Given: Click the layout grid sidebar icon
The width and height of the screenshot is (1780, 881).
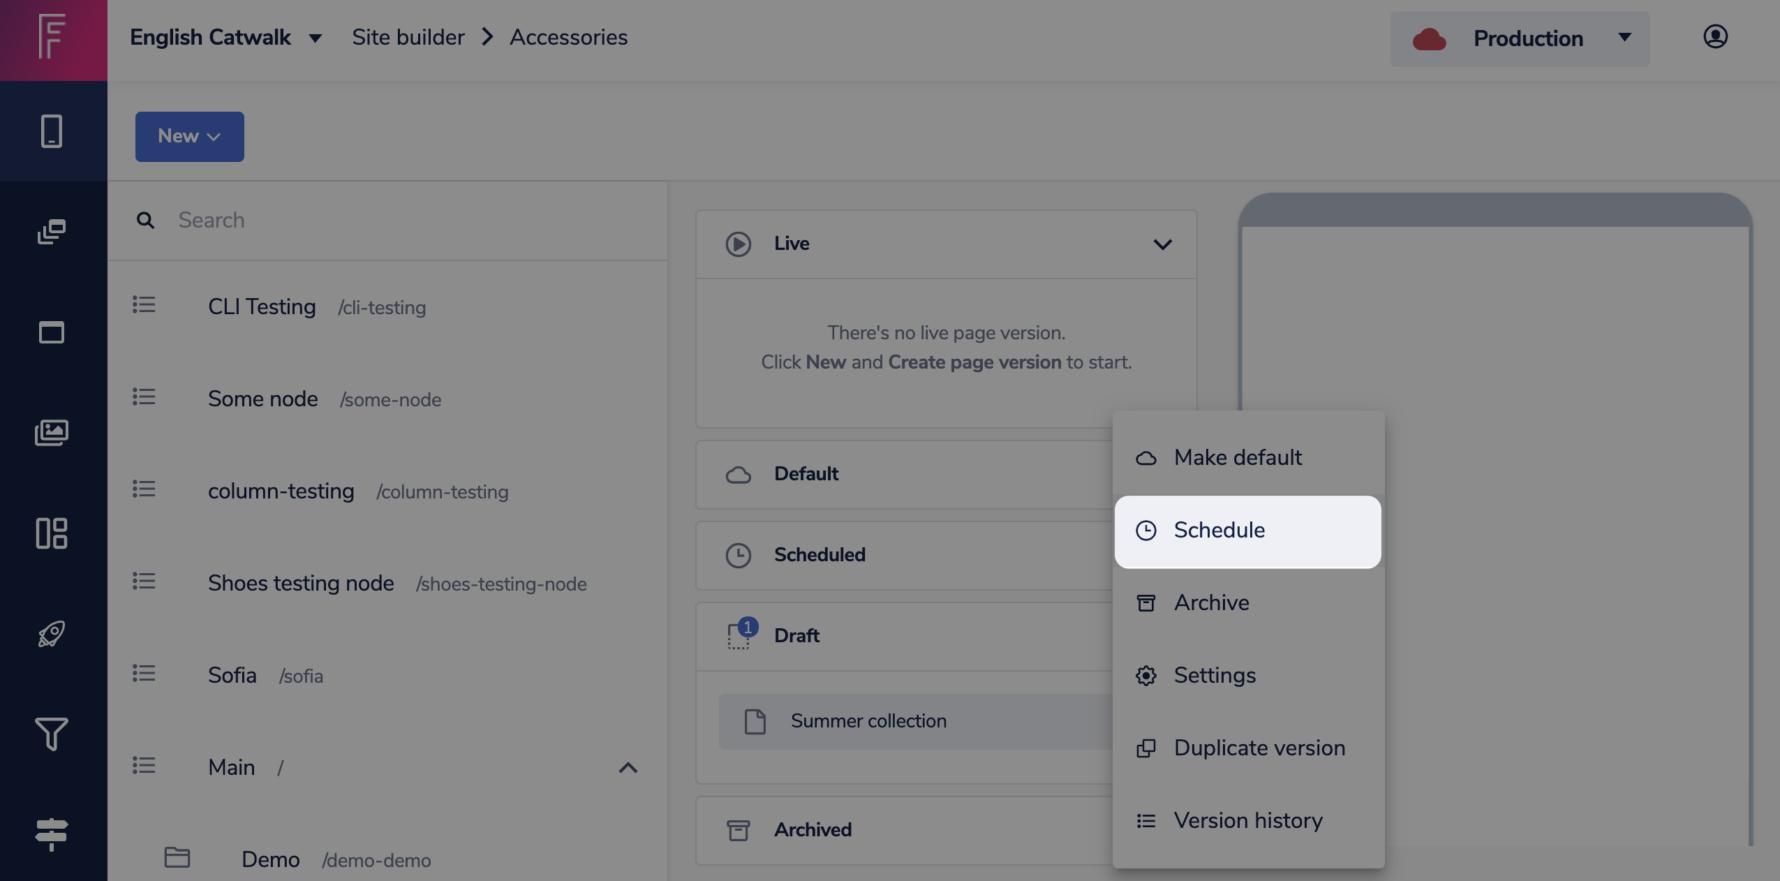Looking at the screenshot, I should [x=52, y=533].
